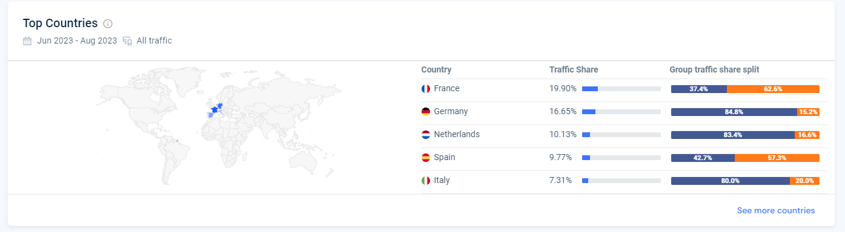Click the Group traffic share split header
Viewport: 845px width, 232px height.
(714, 69)
